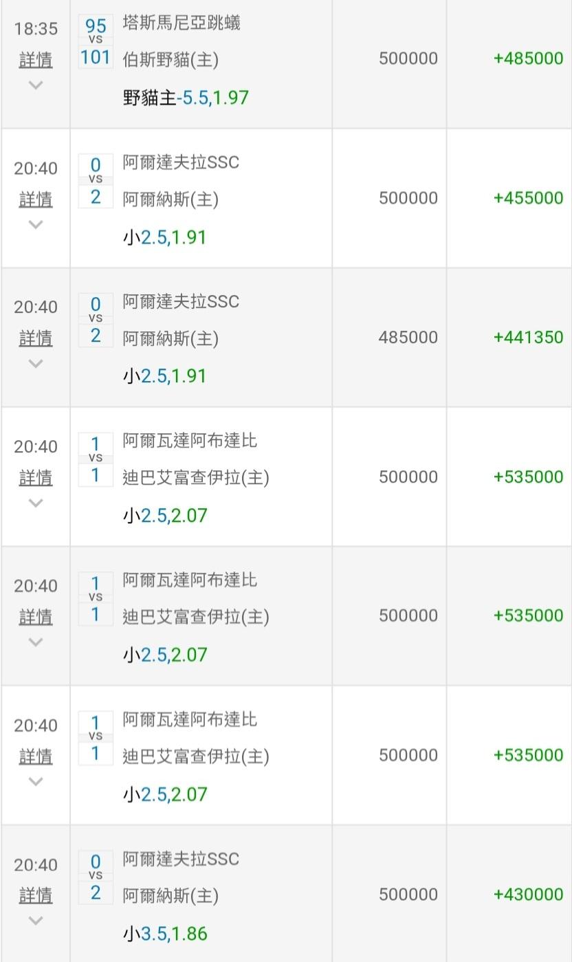Click the 95 vs 101 score box
Image resolution: width=572 pixels, height=962 pixels.
pyautogui.click(x=96, y=42)
